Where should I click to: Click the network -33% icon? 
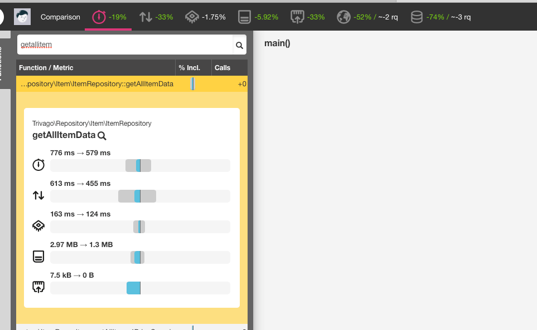(297, 17)
